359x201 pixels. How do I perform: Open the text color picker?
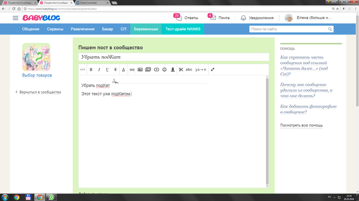point(124,70)
